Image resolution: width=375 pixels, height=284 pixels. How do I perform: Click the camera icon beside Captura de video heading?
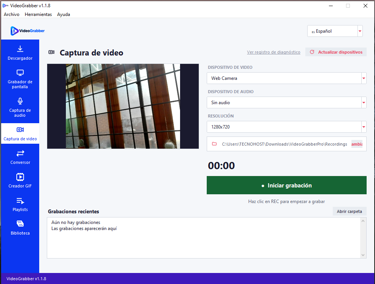[x=51, y=52]
